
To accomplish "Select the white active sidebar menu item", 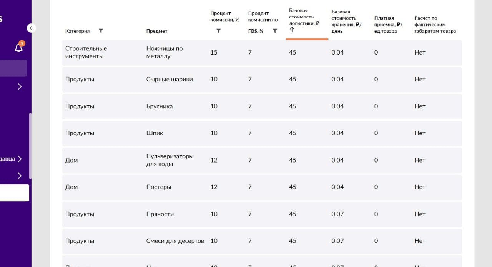I will [14, 193].
